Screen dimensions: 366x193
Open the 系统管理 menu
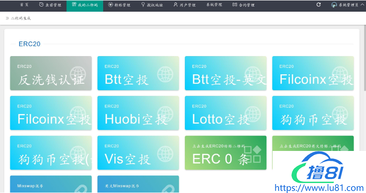[x=214, y=5]
